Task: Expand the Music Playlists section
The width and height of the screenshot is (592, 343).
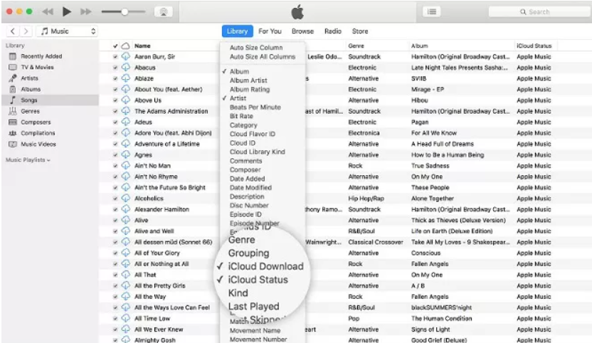Action: pyautogui.click(x=28, y=160)
